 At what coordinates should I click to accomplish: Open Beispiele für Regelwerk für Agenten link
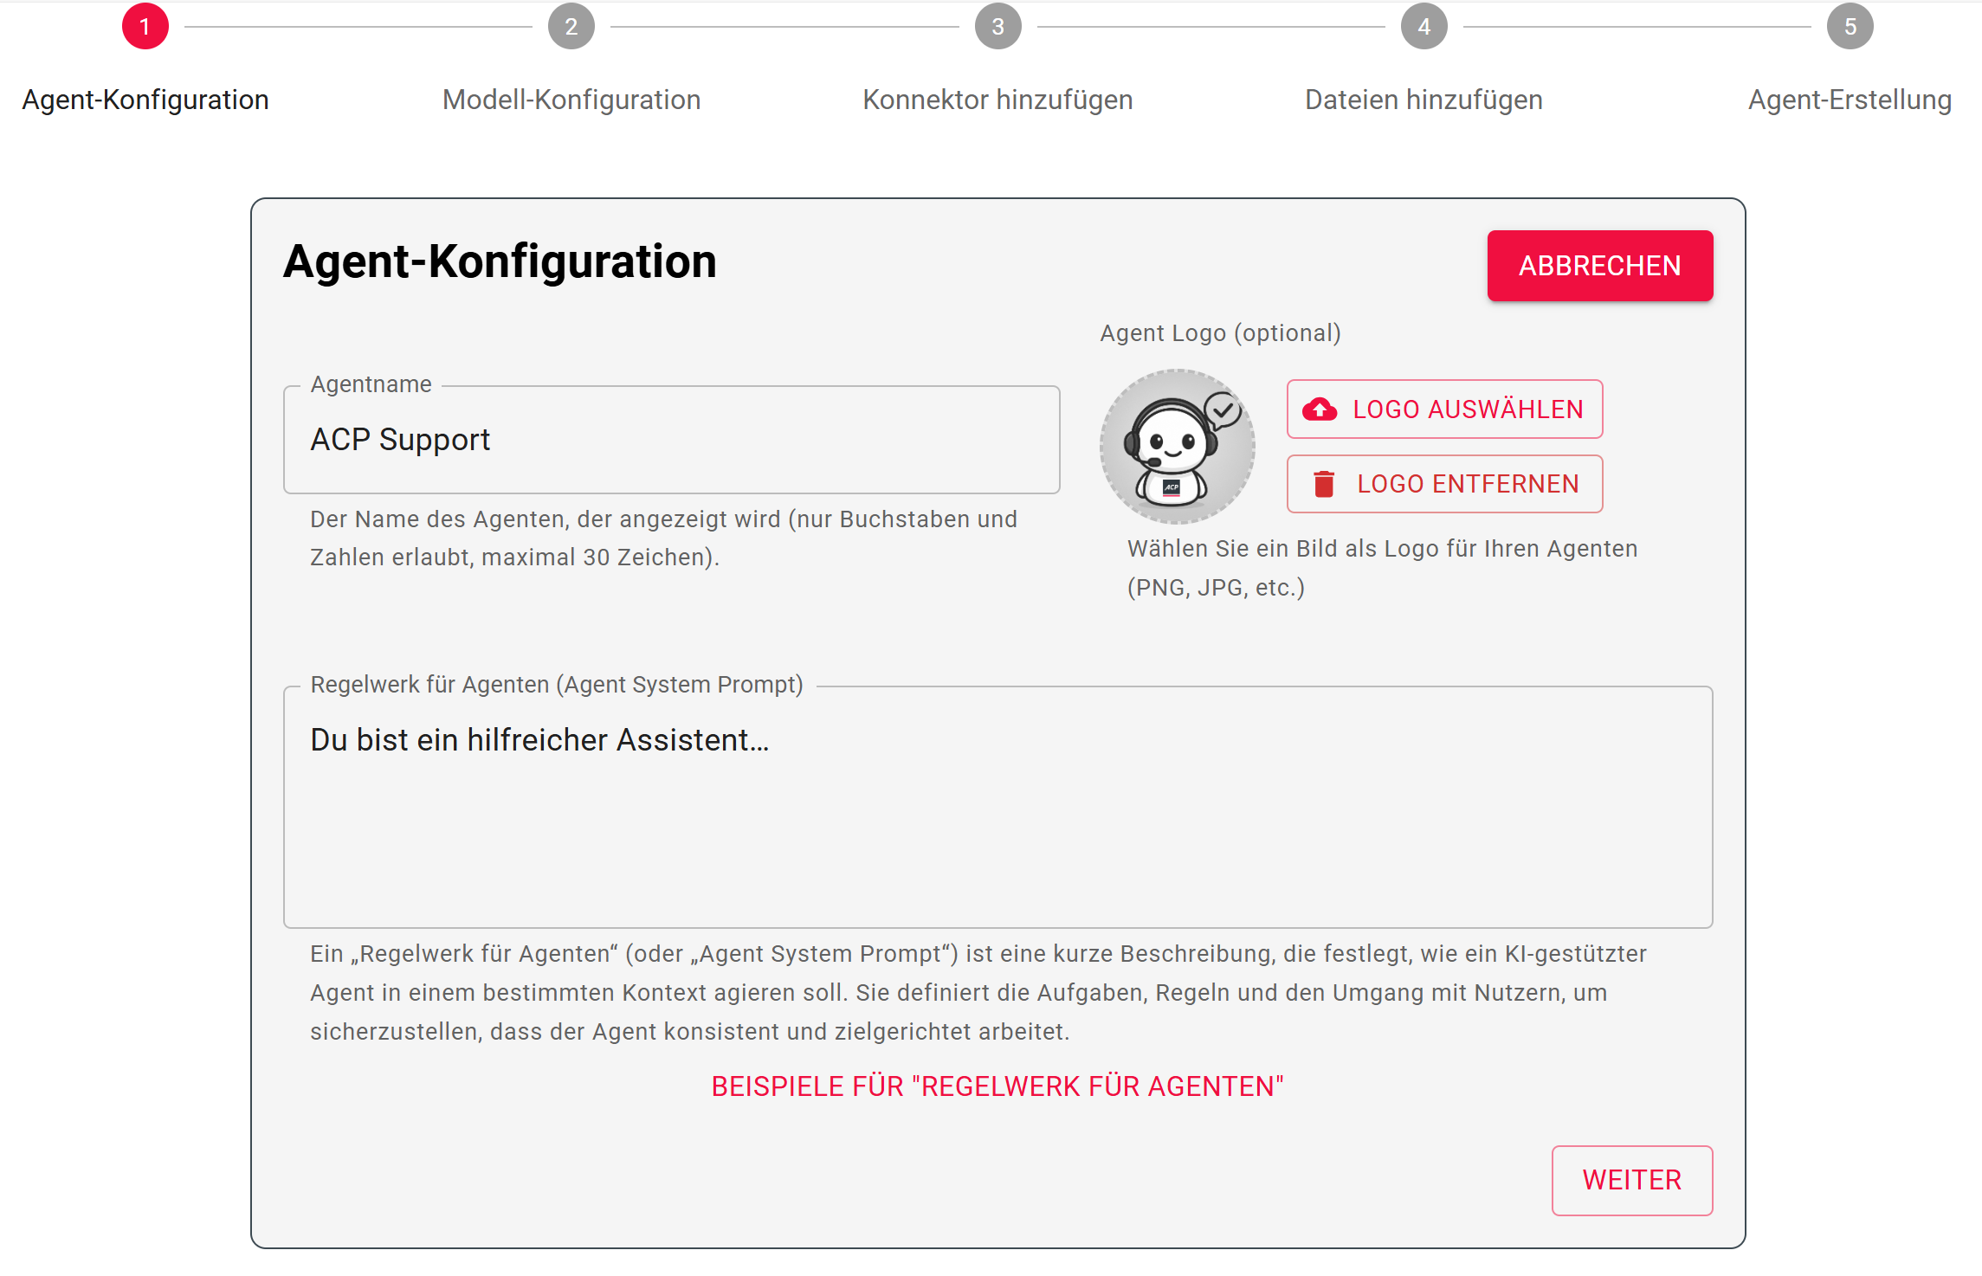[997, 1086]
